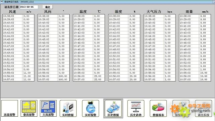
Task: Select the 10:54:03 row in 雨量 table
Action: [195, 70]
